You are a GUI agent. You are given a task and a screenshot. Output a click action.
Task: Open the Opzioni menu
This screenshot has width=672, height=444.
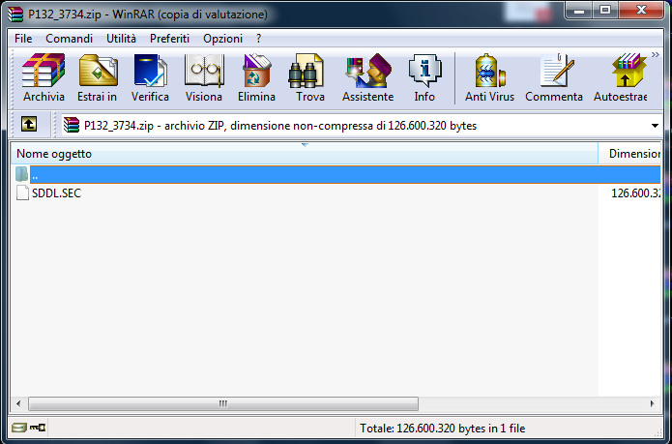222,39
